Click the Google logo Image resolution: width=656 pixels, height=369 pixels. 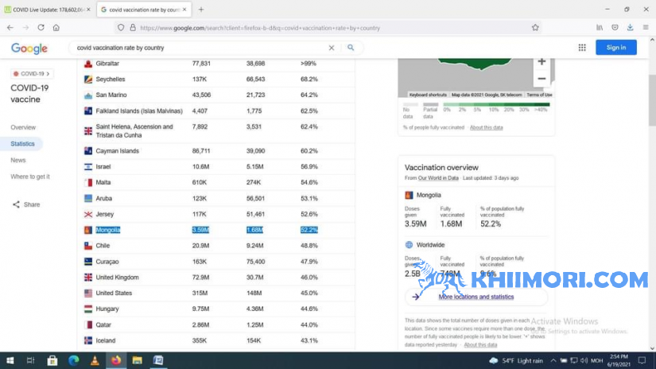(x=29, y=48)
